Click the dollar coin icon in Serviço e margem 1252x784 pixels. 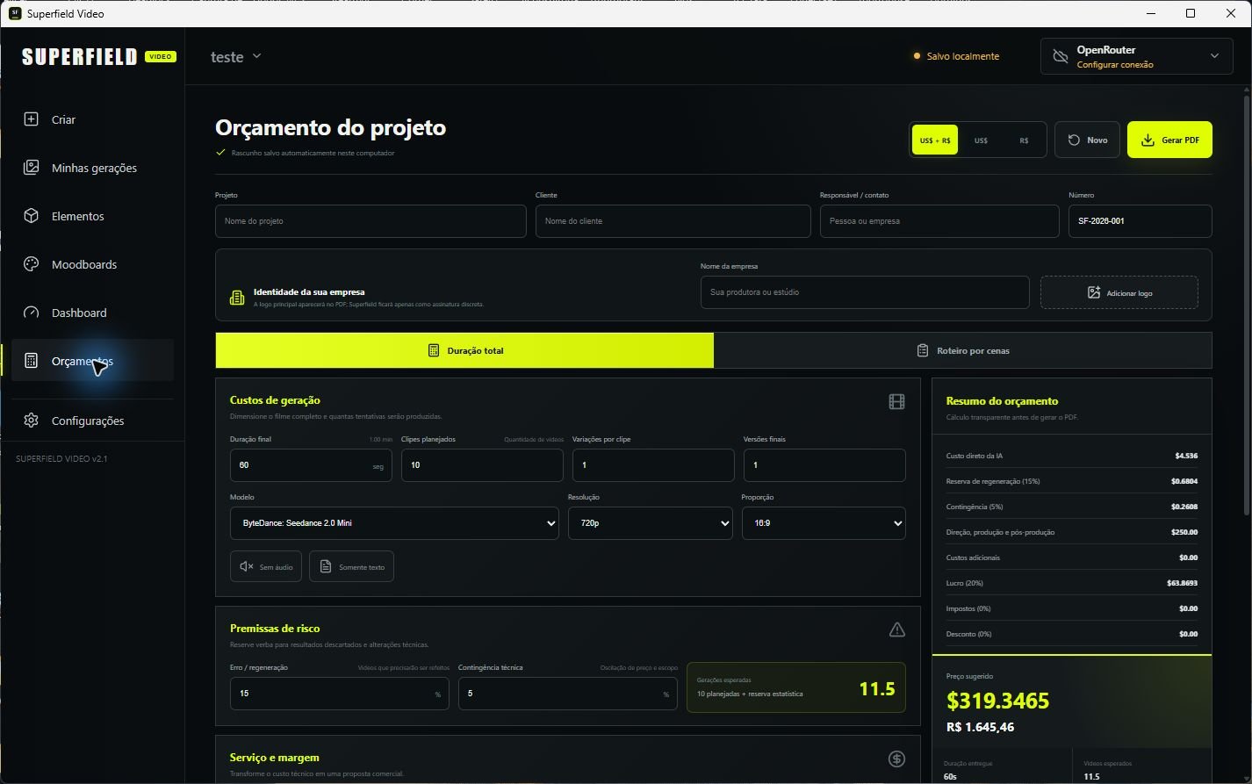point(896,759)
